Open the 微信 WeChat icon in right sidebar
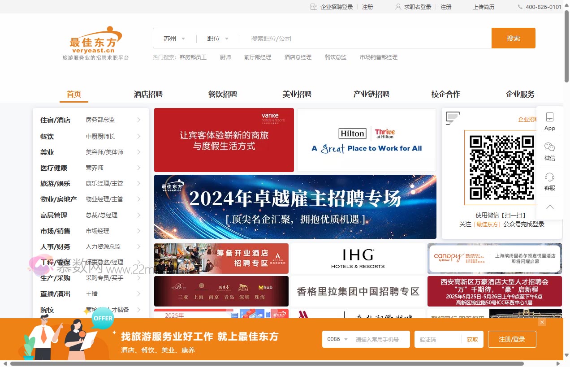The image size is (570, 367). pos(549,149)
